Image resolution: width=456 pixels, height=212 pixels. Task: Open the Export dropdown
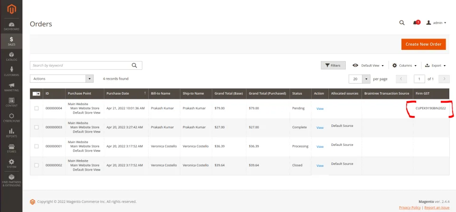436,66
